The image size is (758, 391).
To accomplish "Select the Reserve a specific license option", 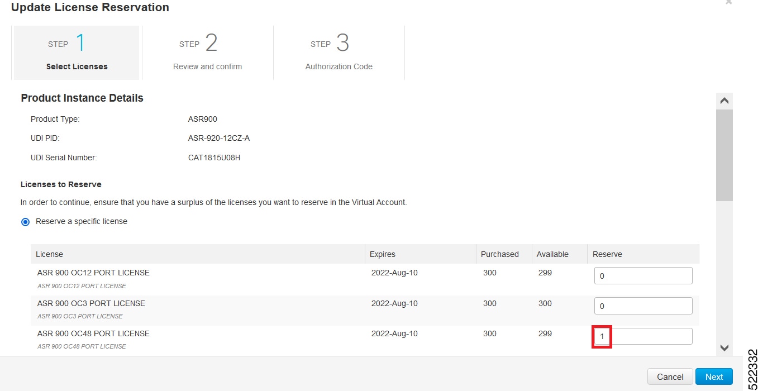I will pos(25,222).
